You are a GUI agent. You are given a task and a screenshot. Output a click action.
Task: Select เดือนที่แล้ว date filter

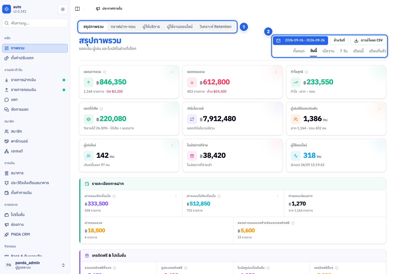coord(377,51)
